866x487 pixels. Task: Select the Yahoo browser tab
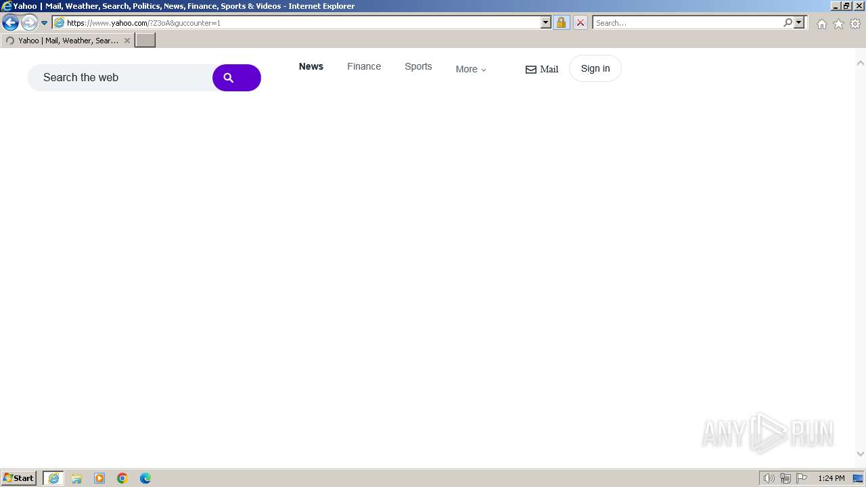tap(68, 41)
